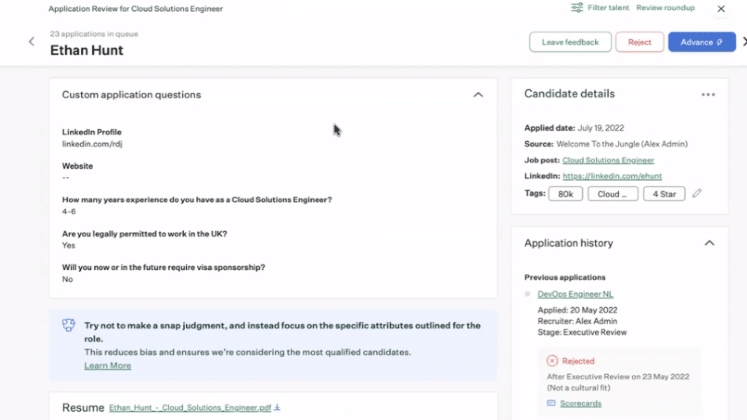Image resolution: width=747 pixels, height=420 pixels.
Task: Download the resume via the download icon
Action: 277,407
